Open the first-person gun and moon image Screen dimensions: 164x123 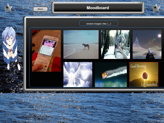pyautogui.click(x=147, y=44)
